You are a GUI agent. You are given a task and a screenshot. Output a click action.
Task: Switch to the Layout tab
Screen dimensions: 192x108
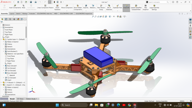(x=12, y=14)
